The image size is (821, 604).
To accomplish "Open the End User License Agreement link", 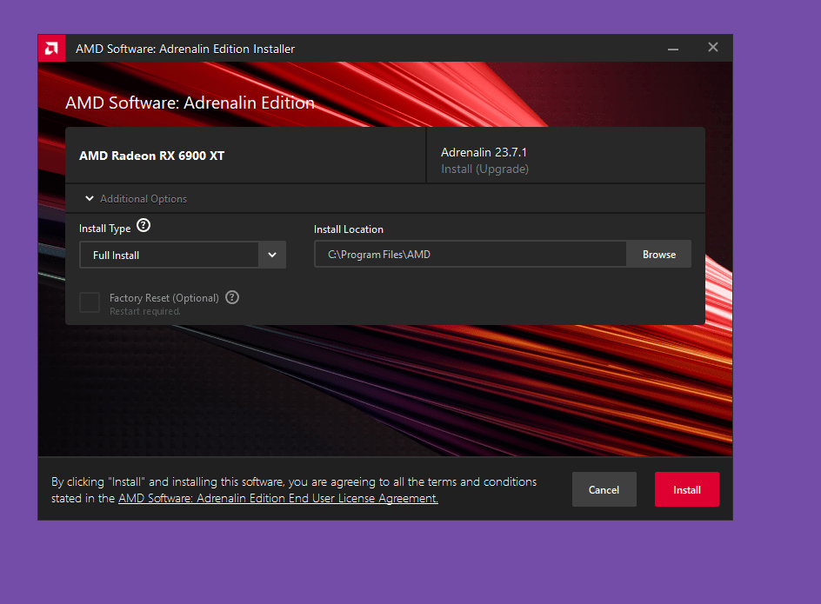I will pyautogui.click(x=278, y=498).
